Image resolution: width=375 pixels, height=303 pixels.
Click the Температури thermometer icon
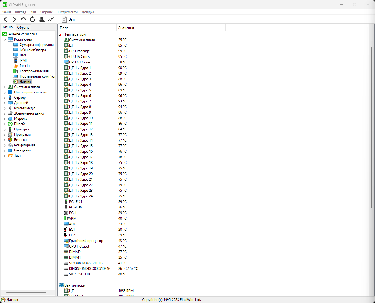tap(61, 34)
